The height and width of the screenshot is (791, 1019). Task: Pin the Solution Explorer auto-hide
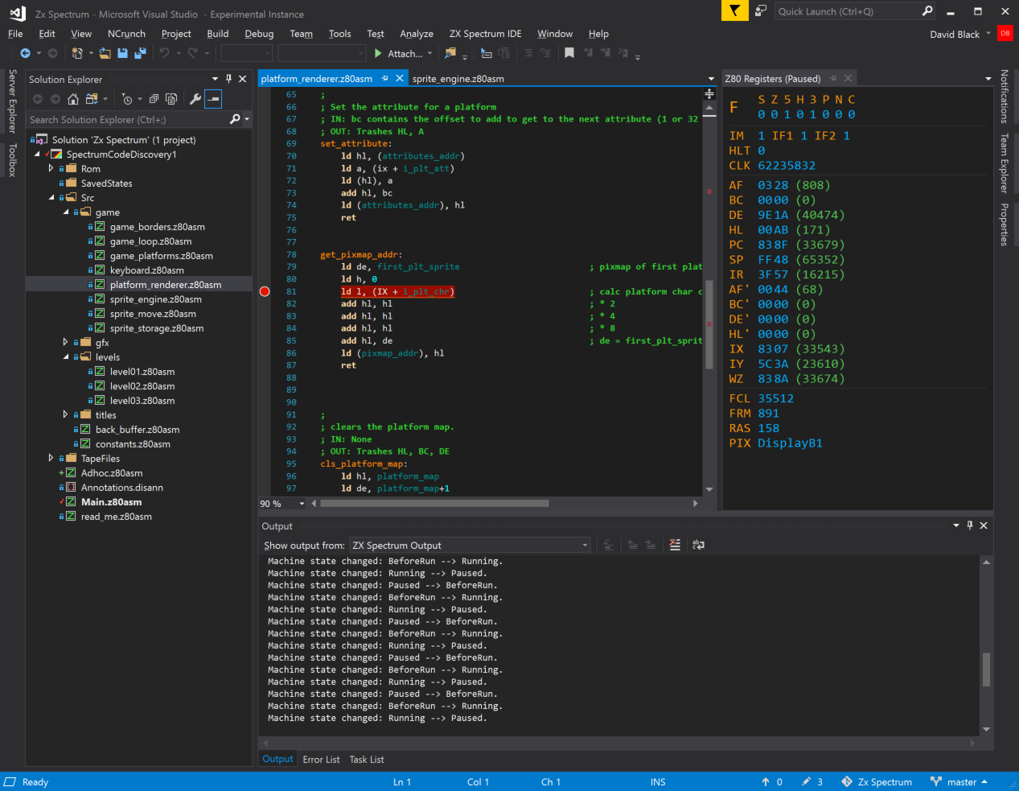[228, 79]
